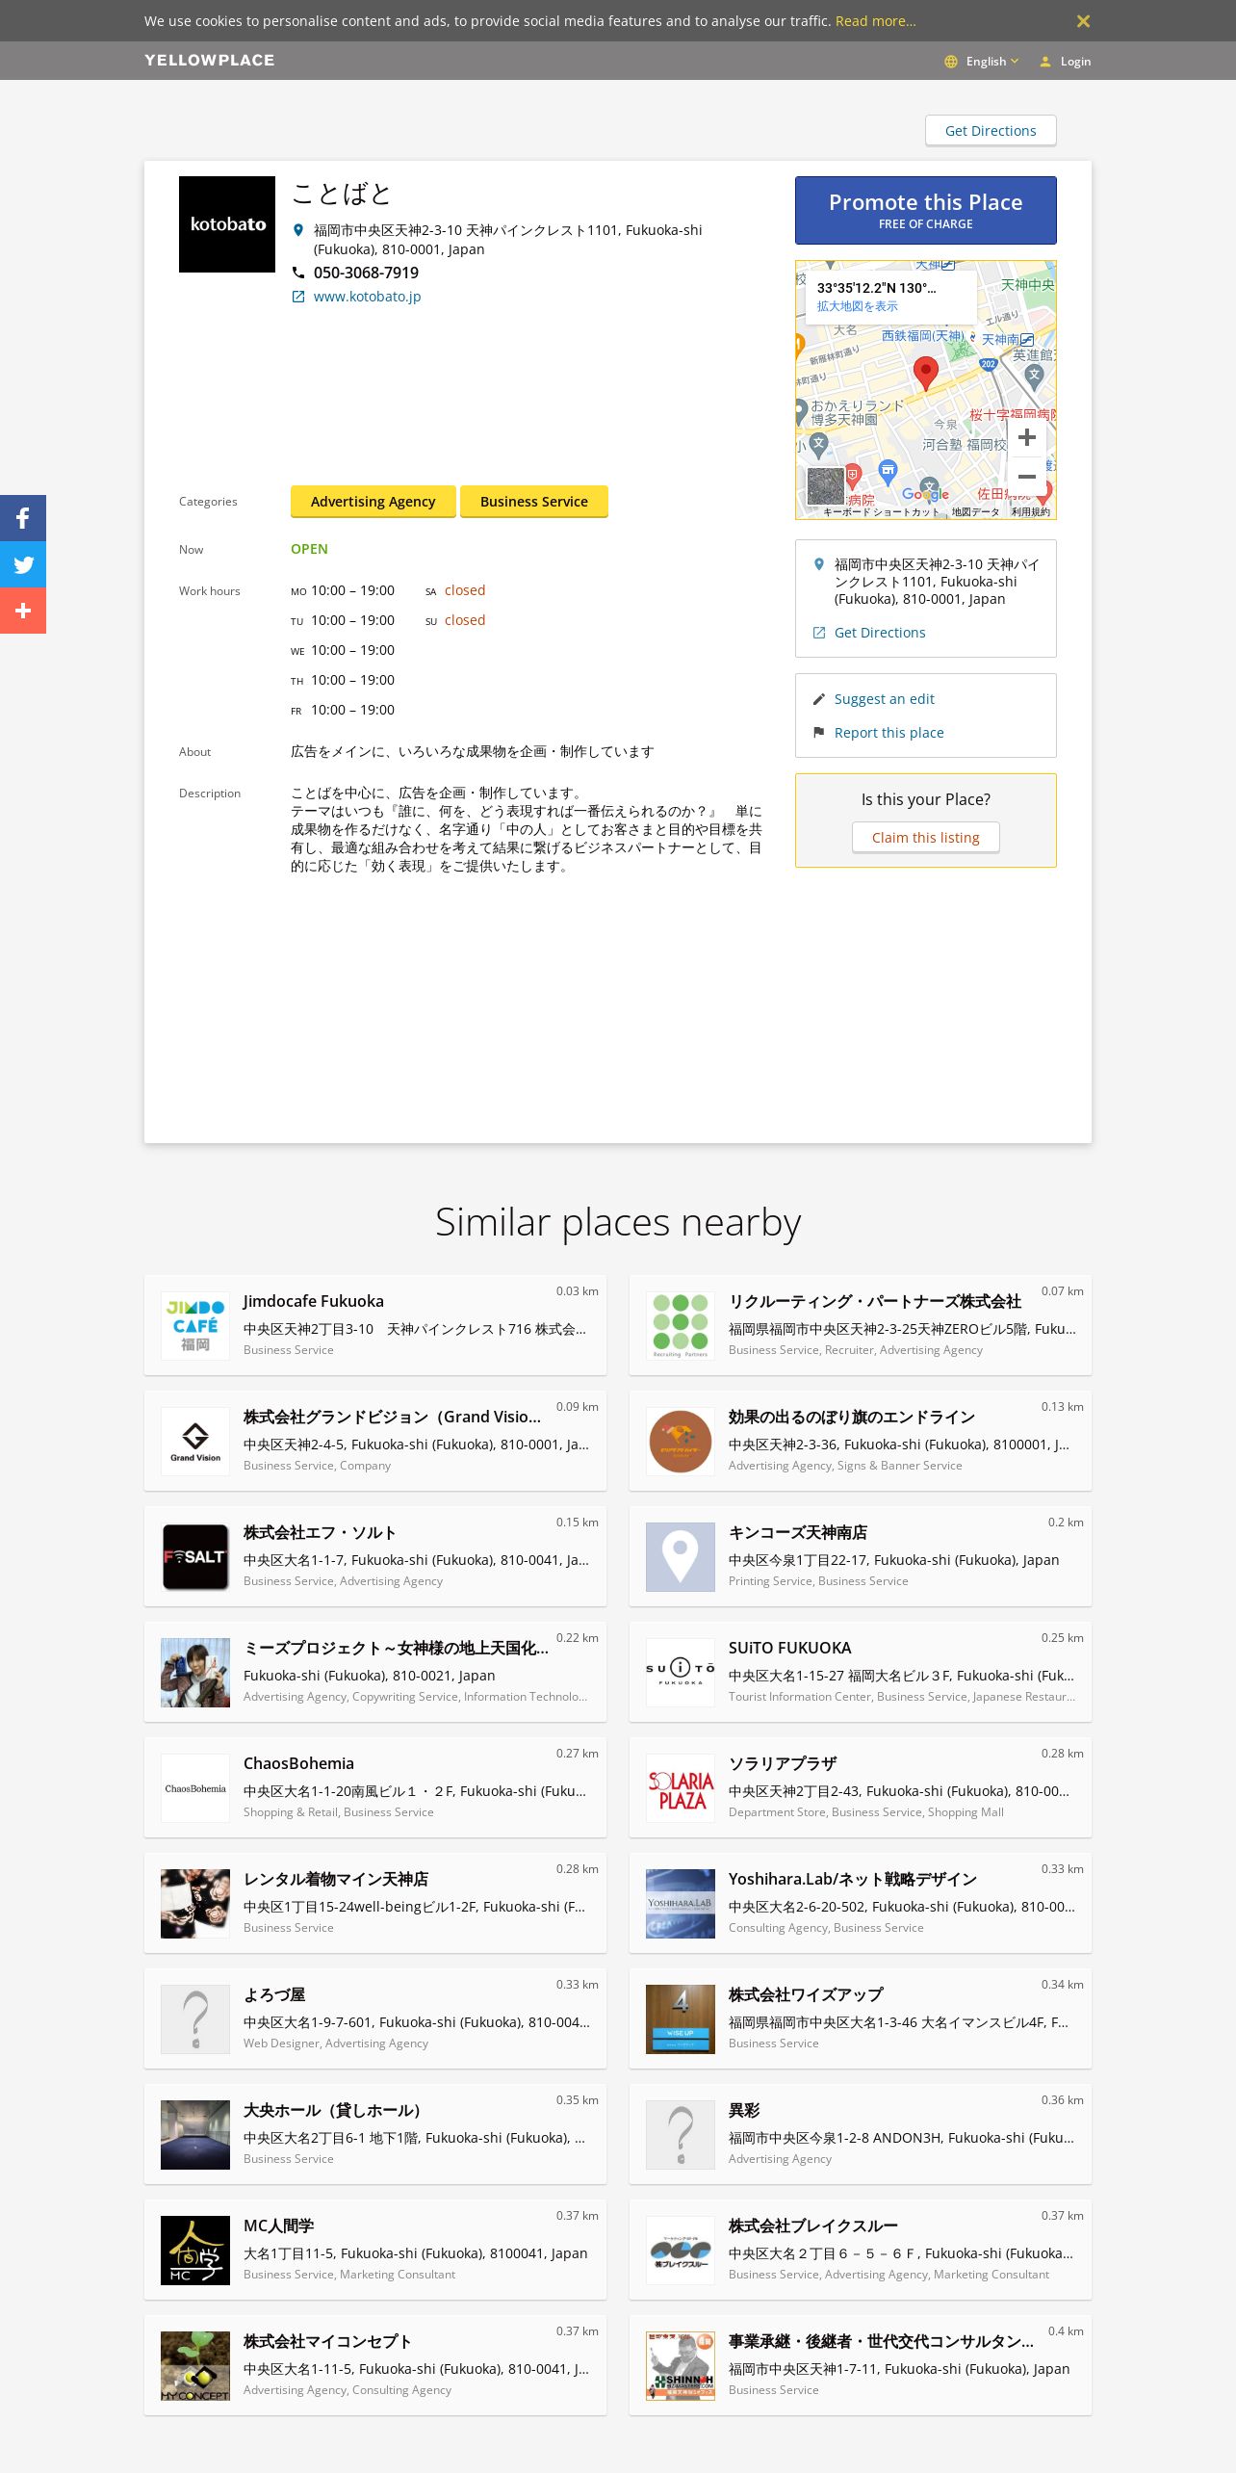
Task: Click the green dots Recruiting Partners logo
Action: coord(681,1326)
